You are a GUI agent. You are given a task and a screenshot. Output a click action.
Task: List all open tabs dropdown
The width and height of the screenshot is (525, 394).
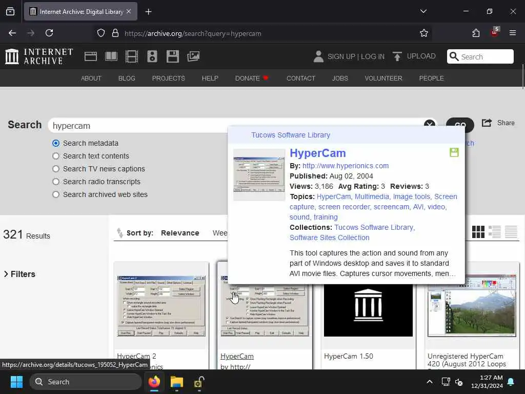423,11
